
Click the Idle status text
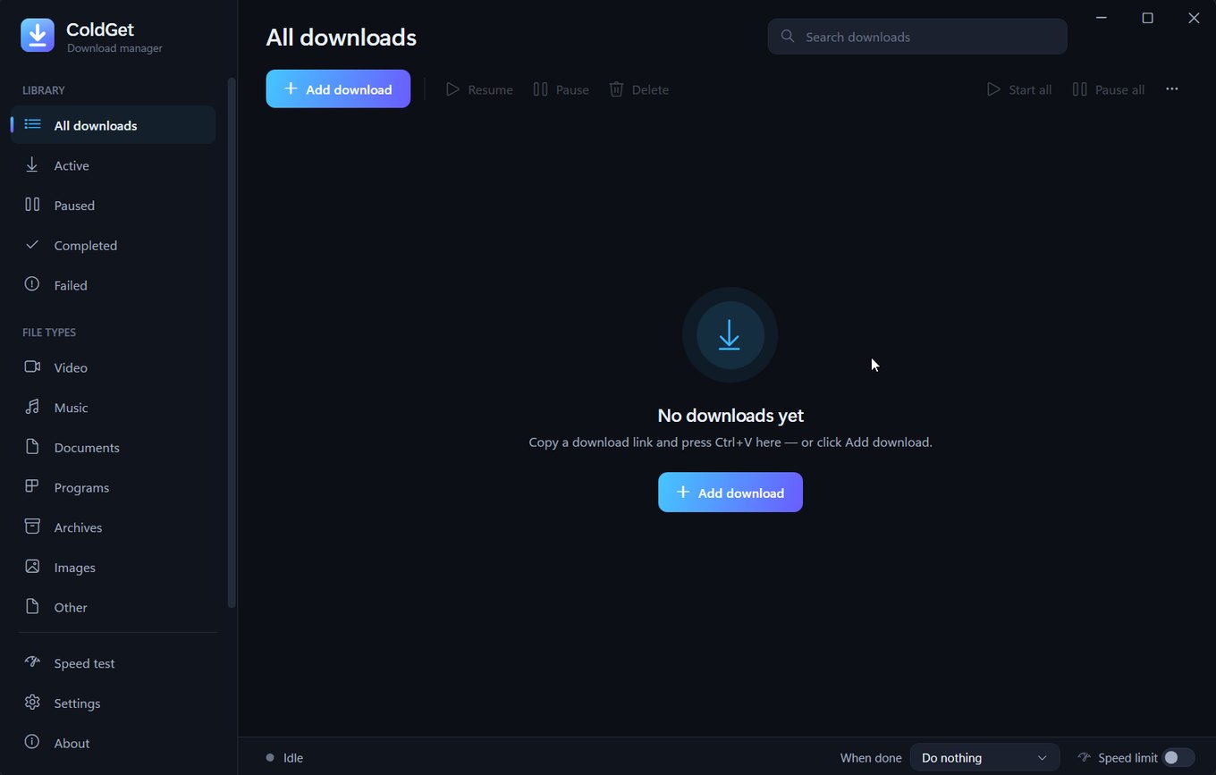(x=293, y=758)
